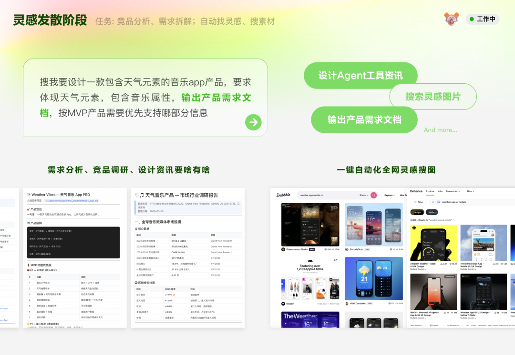Like the Ambient Weather SaaS project
The height and width of the screenshot is (355, 515).
pos(442,264)
